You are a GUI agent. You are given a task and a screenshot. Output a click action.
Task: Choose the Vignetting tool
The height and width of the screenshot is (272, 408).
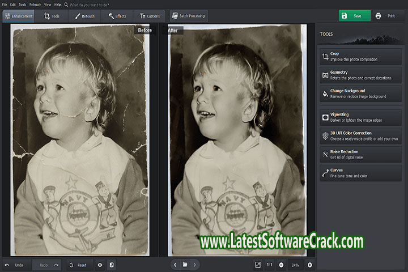360,117
